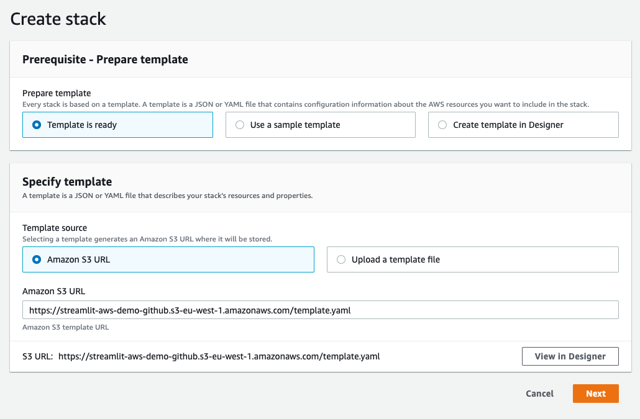Click the 'Prerequisite - Prepare template' section header
This screenshot has width=640, height=419.
(x=105, y=60)
